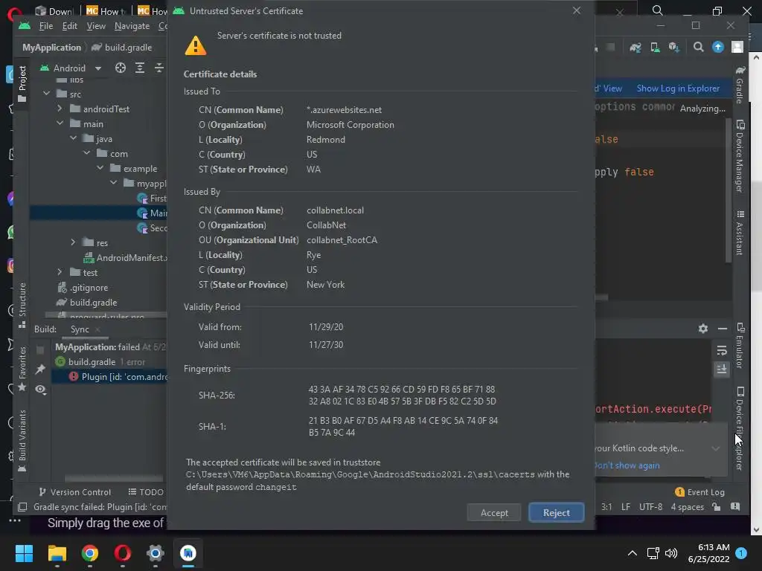Open the Edit menu
Viewport: 762px width, 571px height.
pos(69,26)
